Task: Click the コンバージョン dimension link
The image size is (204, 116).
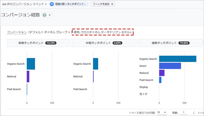Action: tap(17, 32)
